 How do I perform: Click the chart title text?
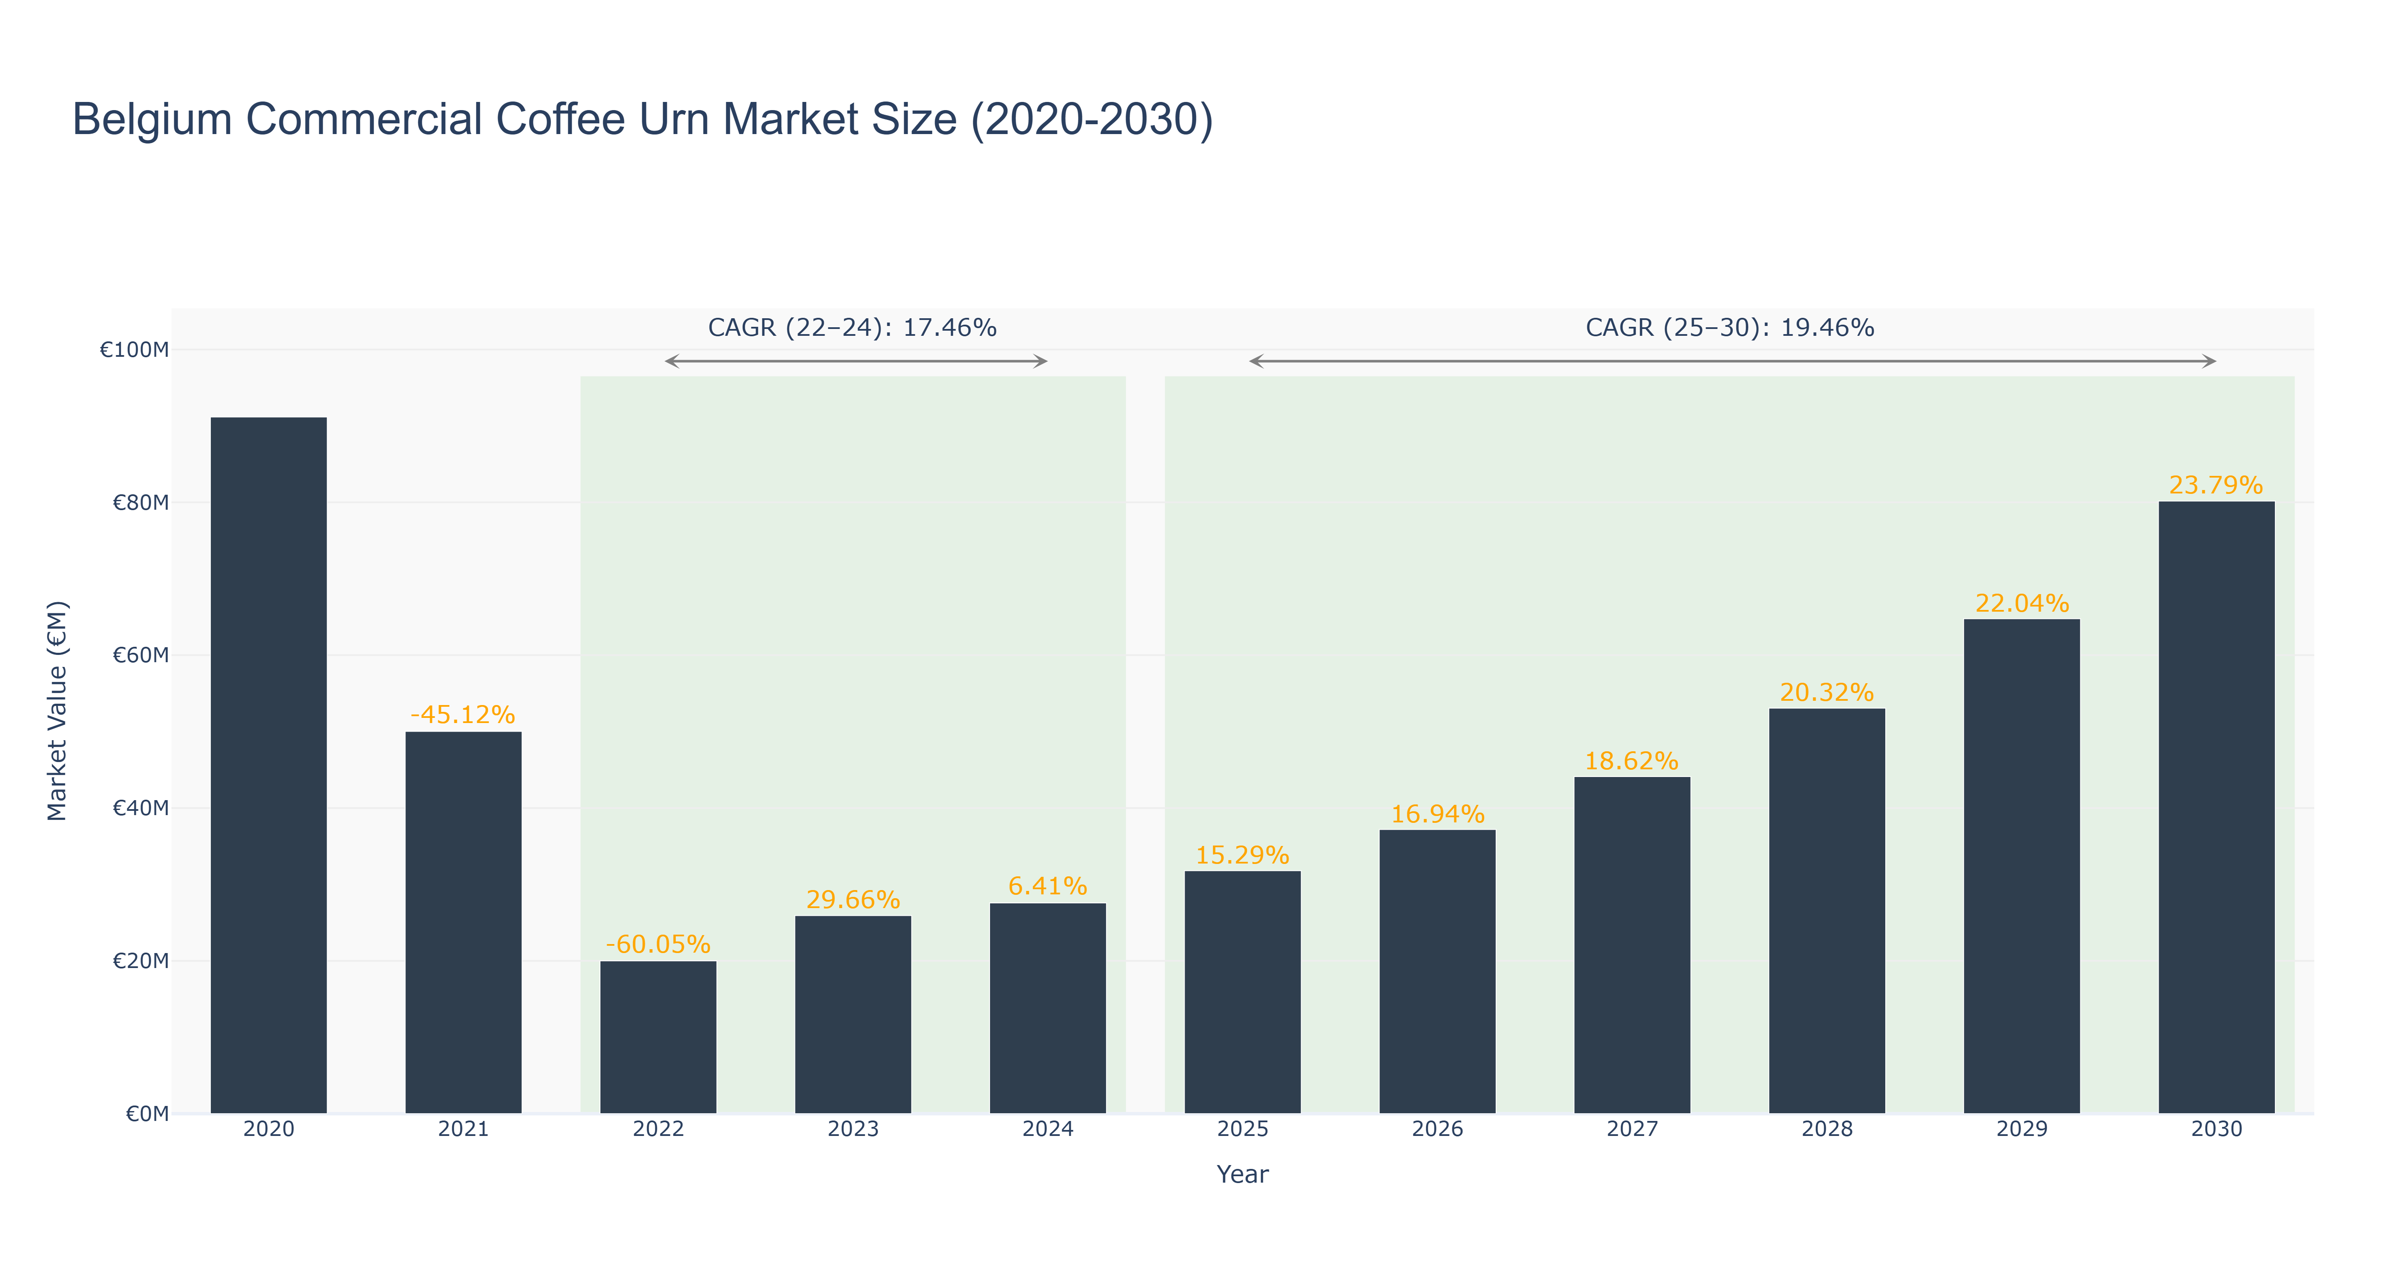click(643, 119)
